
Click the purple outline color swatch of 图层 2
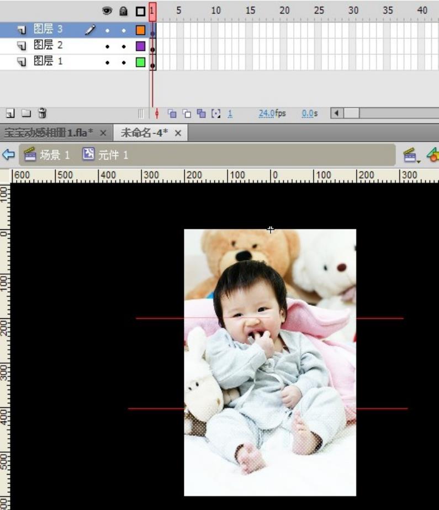140,46
